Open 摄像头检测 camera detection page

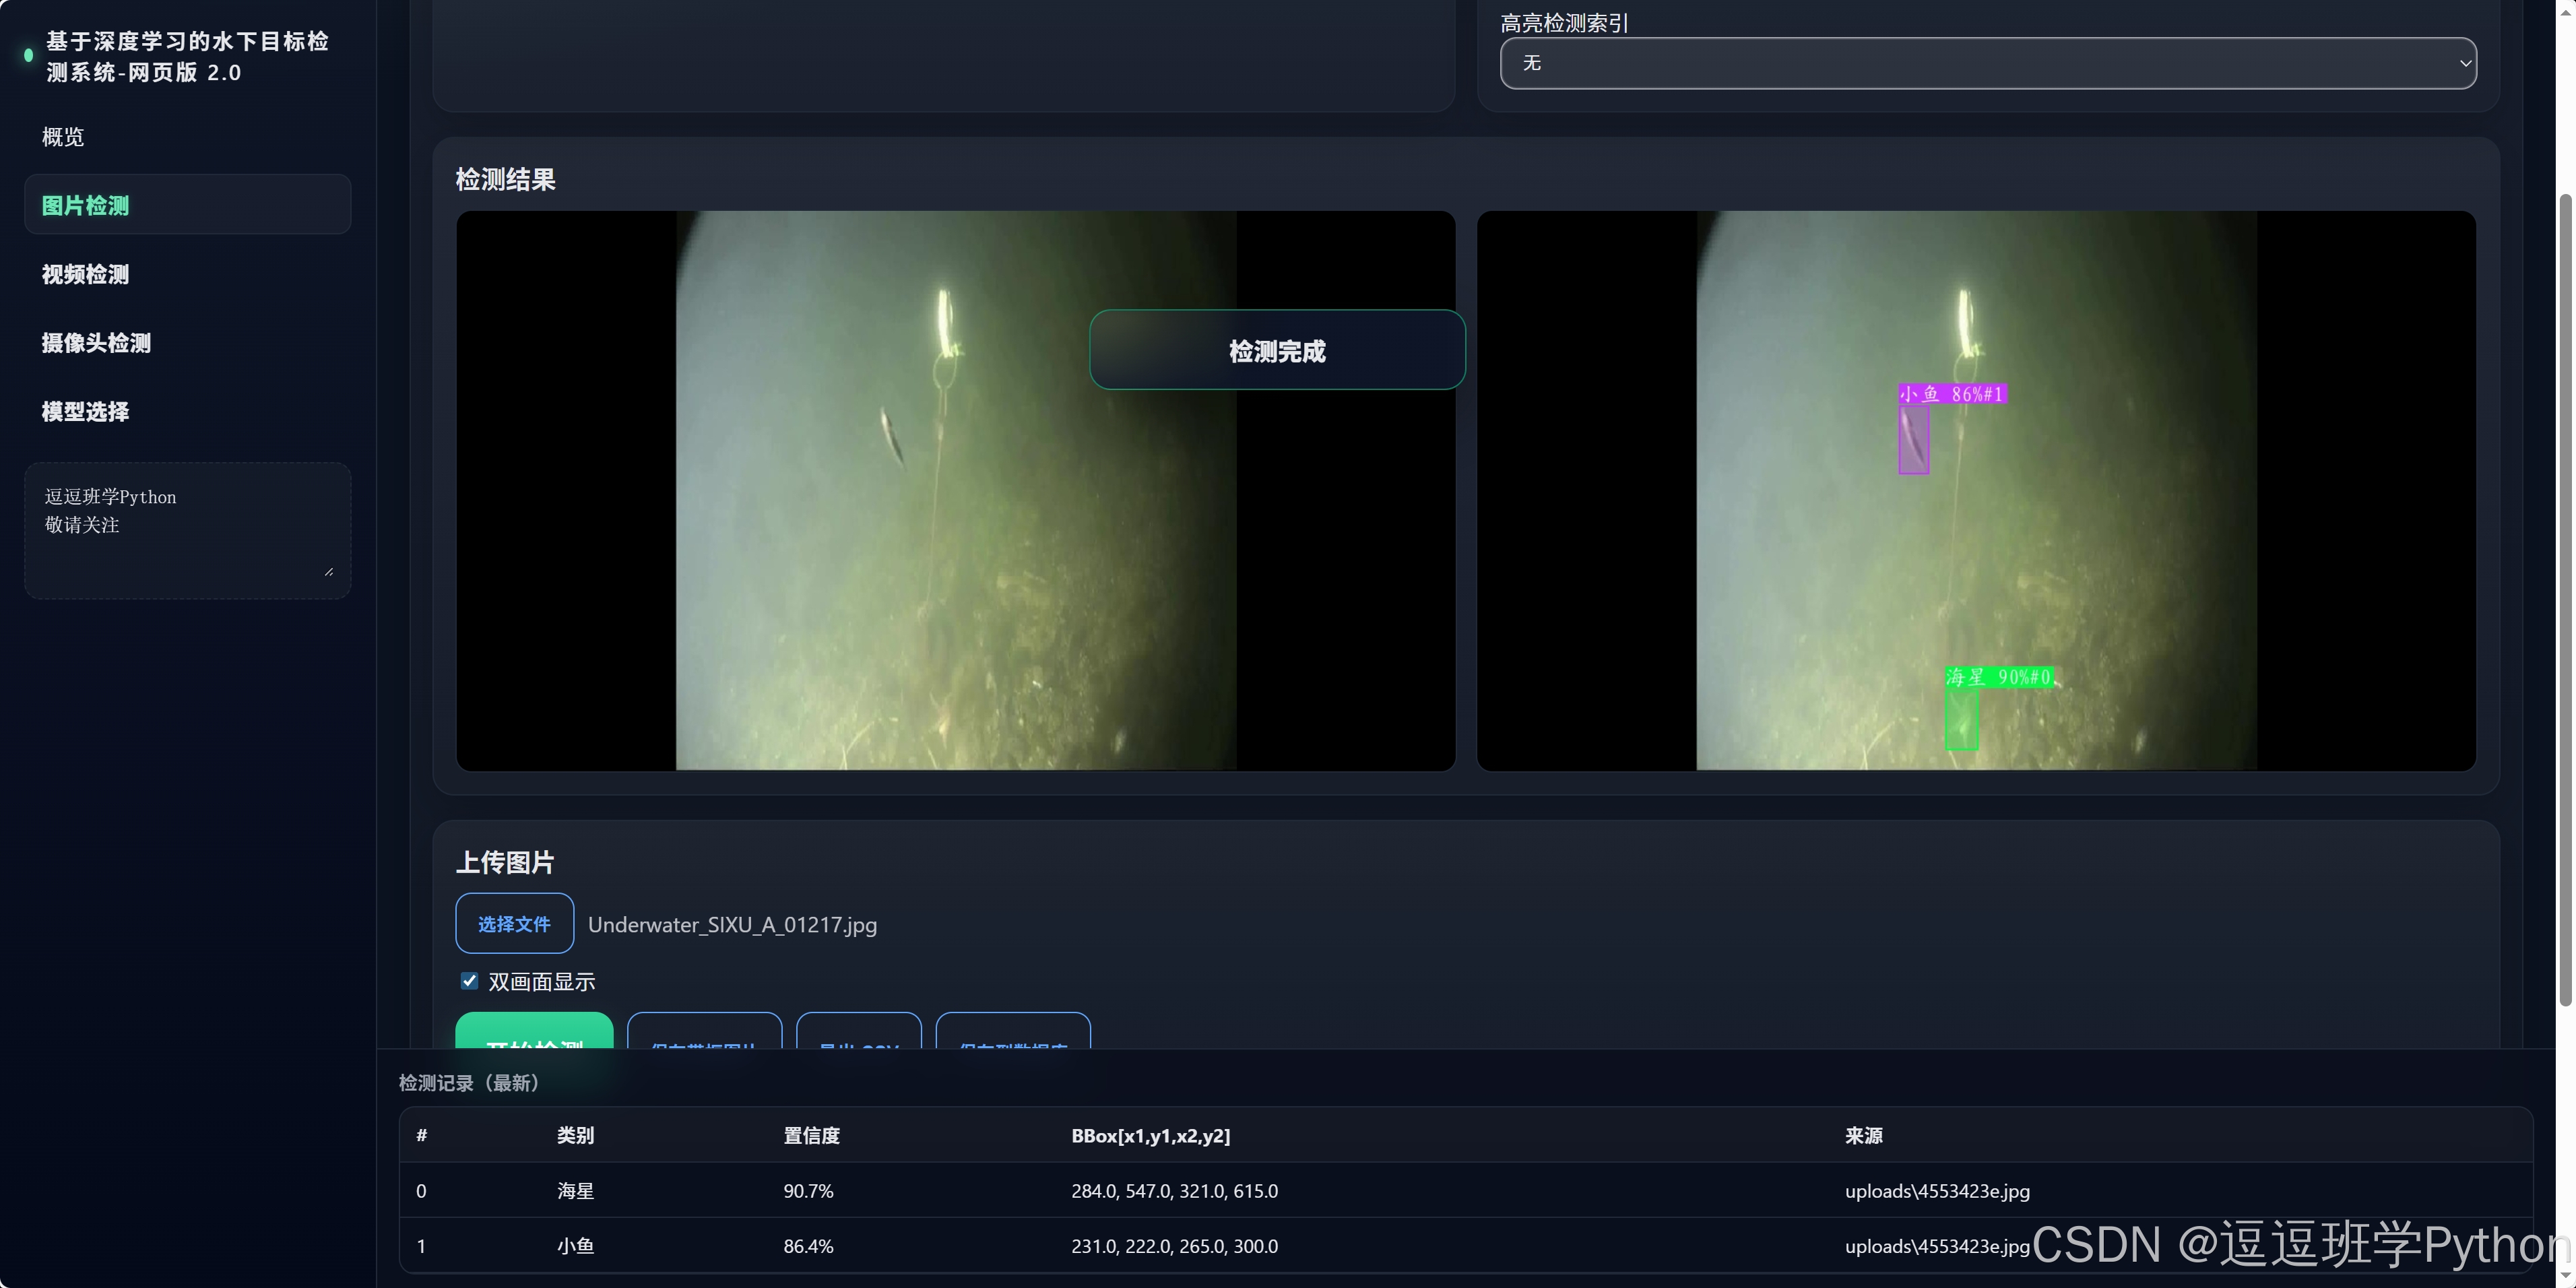click(x=96, y=343)
